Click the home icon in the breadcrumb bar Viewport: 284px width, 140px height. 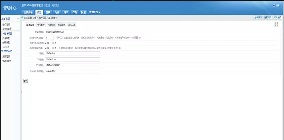coord(22,18)
